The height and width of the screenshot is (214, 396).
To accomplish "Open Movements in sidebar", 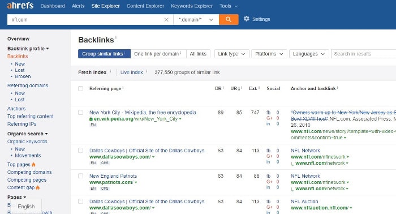I will click(x=28, y=155).
